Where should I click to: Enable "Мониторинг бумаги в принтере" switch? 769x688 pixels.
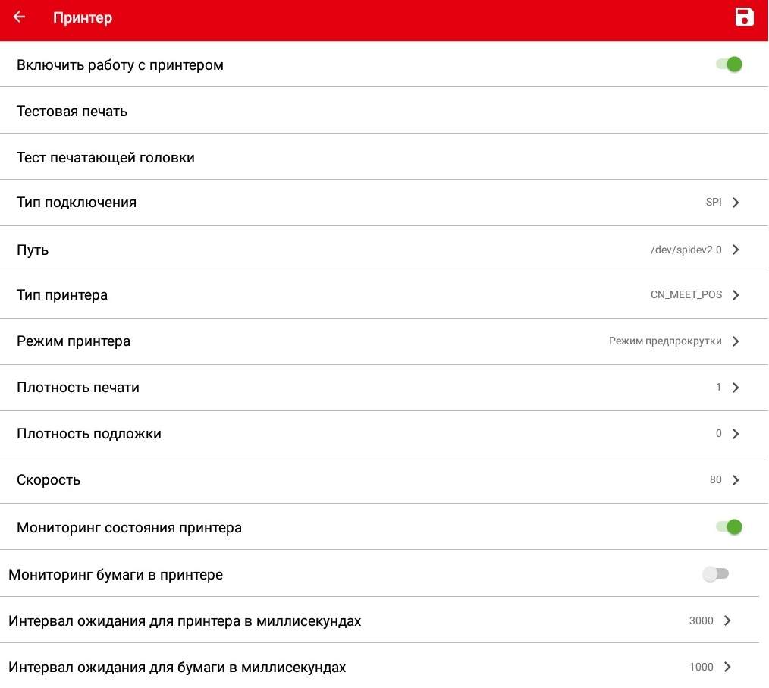point(715,574)
